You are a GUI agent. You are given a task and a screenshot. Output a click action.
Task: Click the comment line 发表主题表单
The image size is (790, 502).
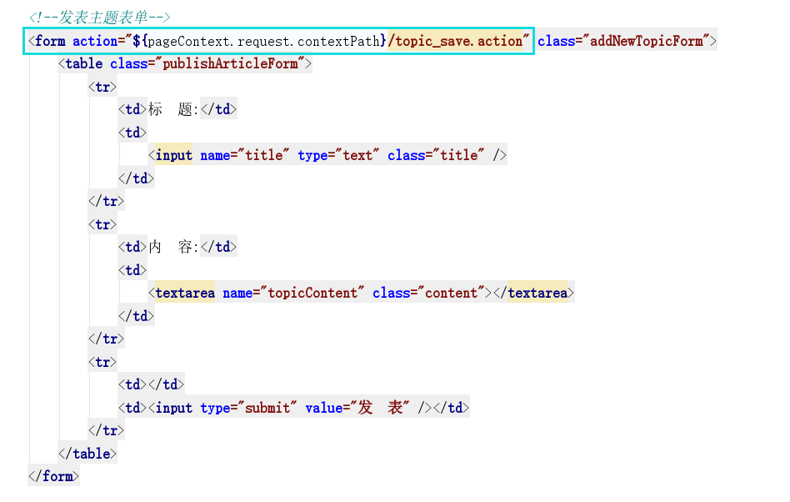tap(100, 18)
